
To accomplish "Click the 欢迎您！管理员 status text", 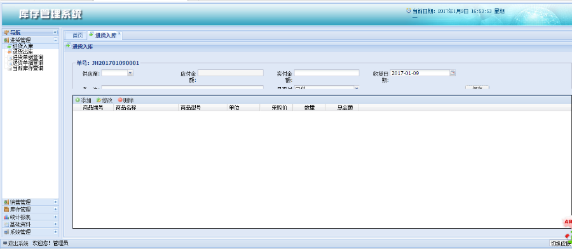I will [50, 243].
